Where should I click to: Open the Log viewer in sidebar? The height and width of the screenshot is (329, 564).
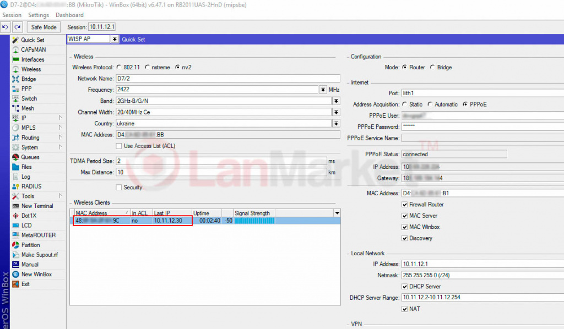pos(26,177)
